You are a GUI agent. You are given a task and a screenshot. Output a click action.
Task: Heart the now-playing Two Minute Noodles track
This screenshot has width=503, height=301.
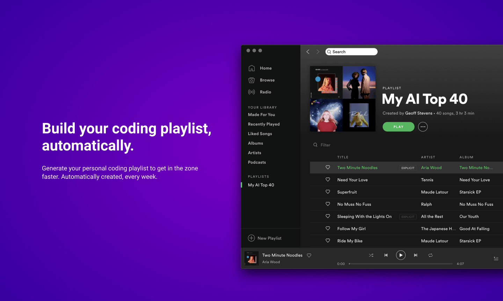309,255
